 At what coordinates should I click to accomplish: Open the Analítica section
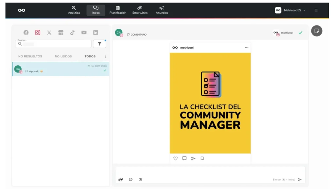74,10
